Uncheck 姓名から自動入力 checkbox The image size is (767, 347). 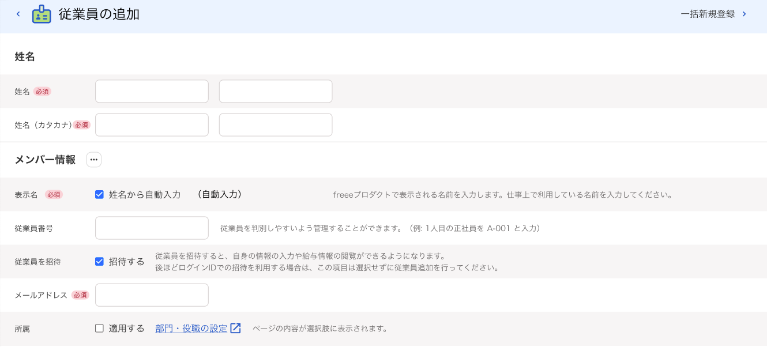coord(99,194)
